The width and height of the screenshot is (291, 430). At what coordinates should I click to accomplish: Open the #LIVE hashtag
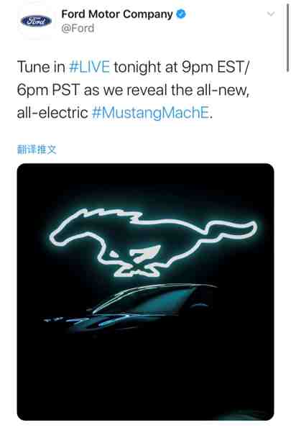[x=89, y=67]
